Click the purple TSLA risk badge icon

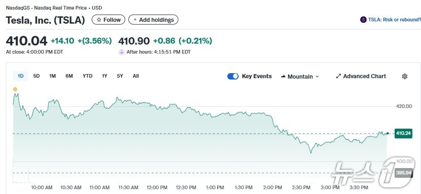(x=363, y=20)
